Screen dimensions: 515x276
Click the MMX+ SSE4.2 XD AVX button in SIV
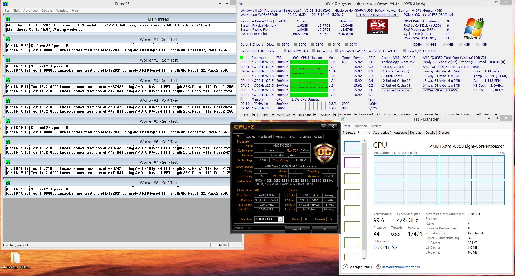coord(441,90)
